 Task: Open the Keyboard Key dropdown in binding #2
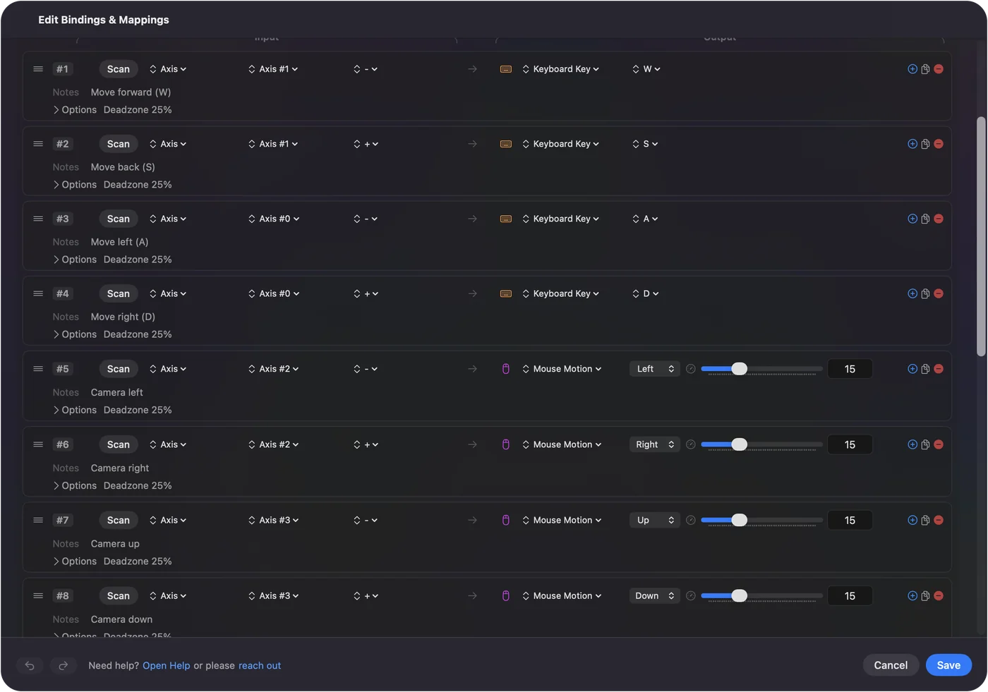[560, 144]
